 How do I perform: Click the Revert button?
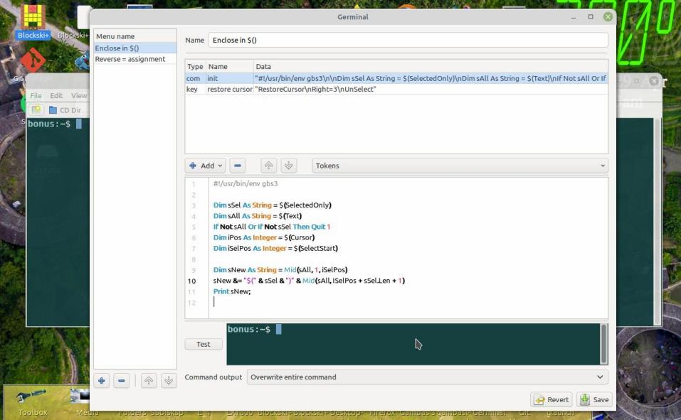pyautogui.click(x=551, y=399)
